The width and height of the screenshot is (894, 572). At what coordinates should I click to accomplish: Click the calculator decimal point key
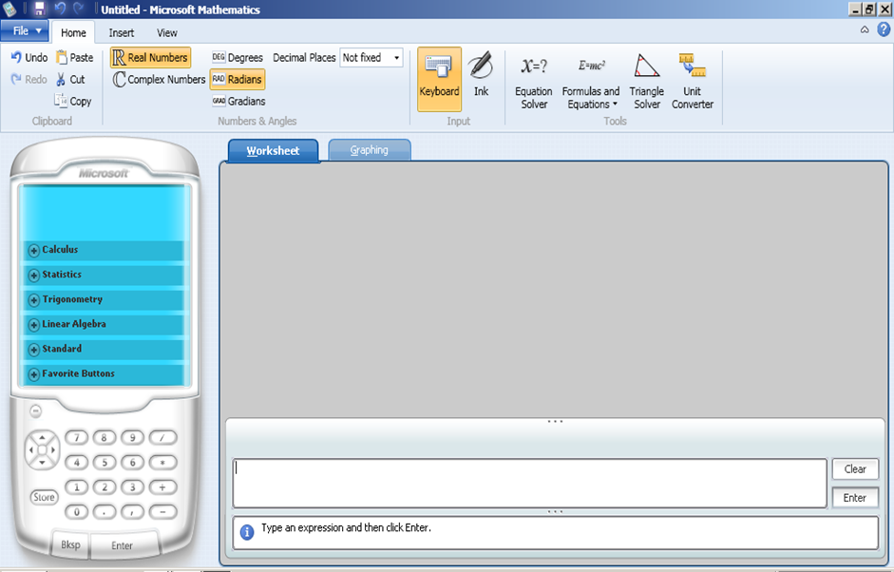[x=105, y=511]
